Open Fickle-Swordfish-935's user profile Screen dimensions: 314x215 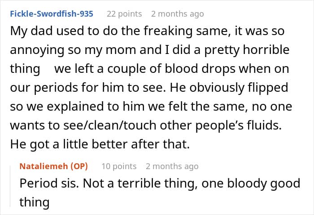coord(52,14)
